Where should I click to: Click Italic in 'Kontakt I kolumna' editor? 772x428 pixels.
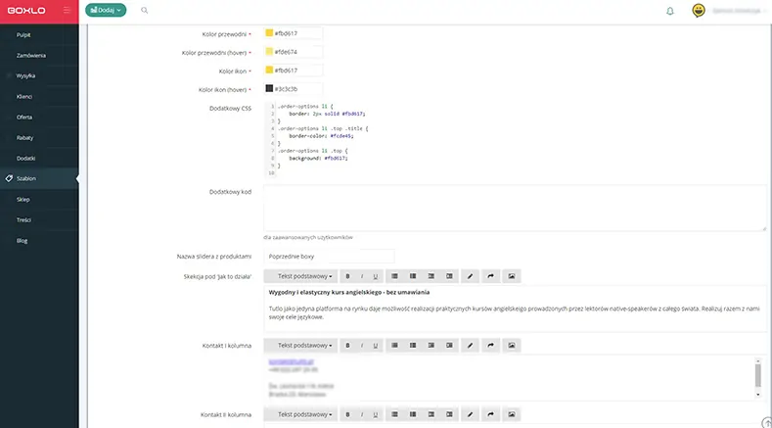362,345
